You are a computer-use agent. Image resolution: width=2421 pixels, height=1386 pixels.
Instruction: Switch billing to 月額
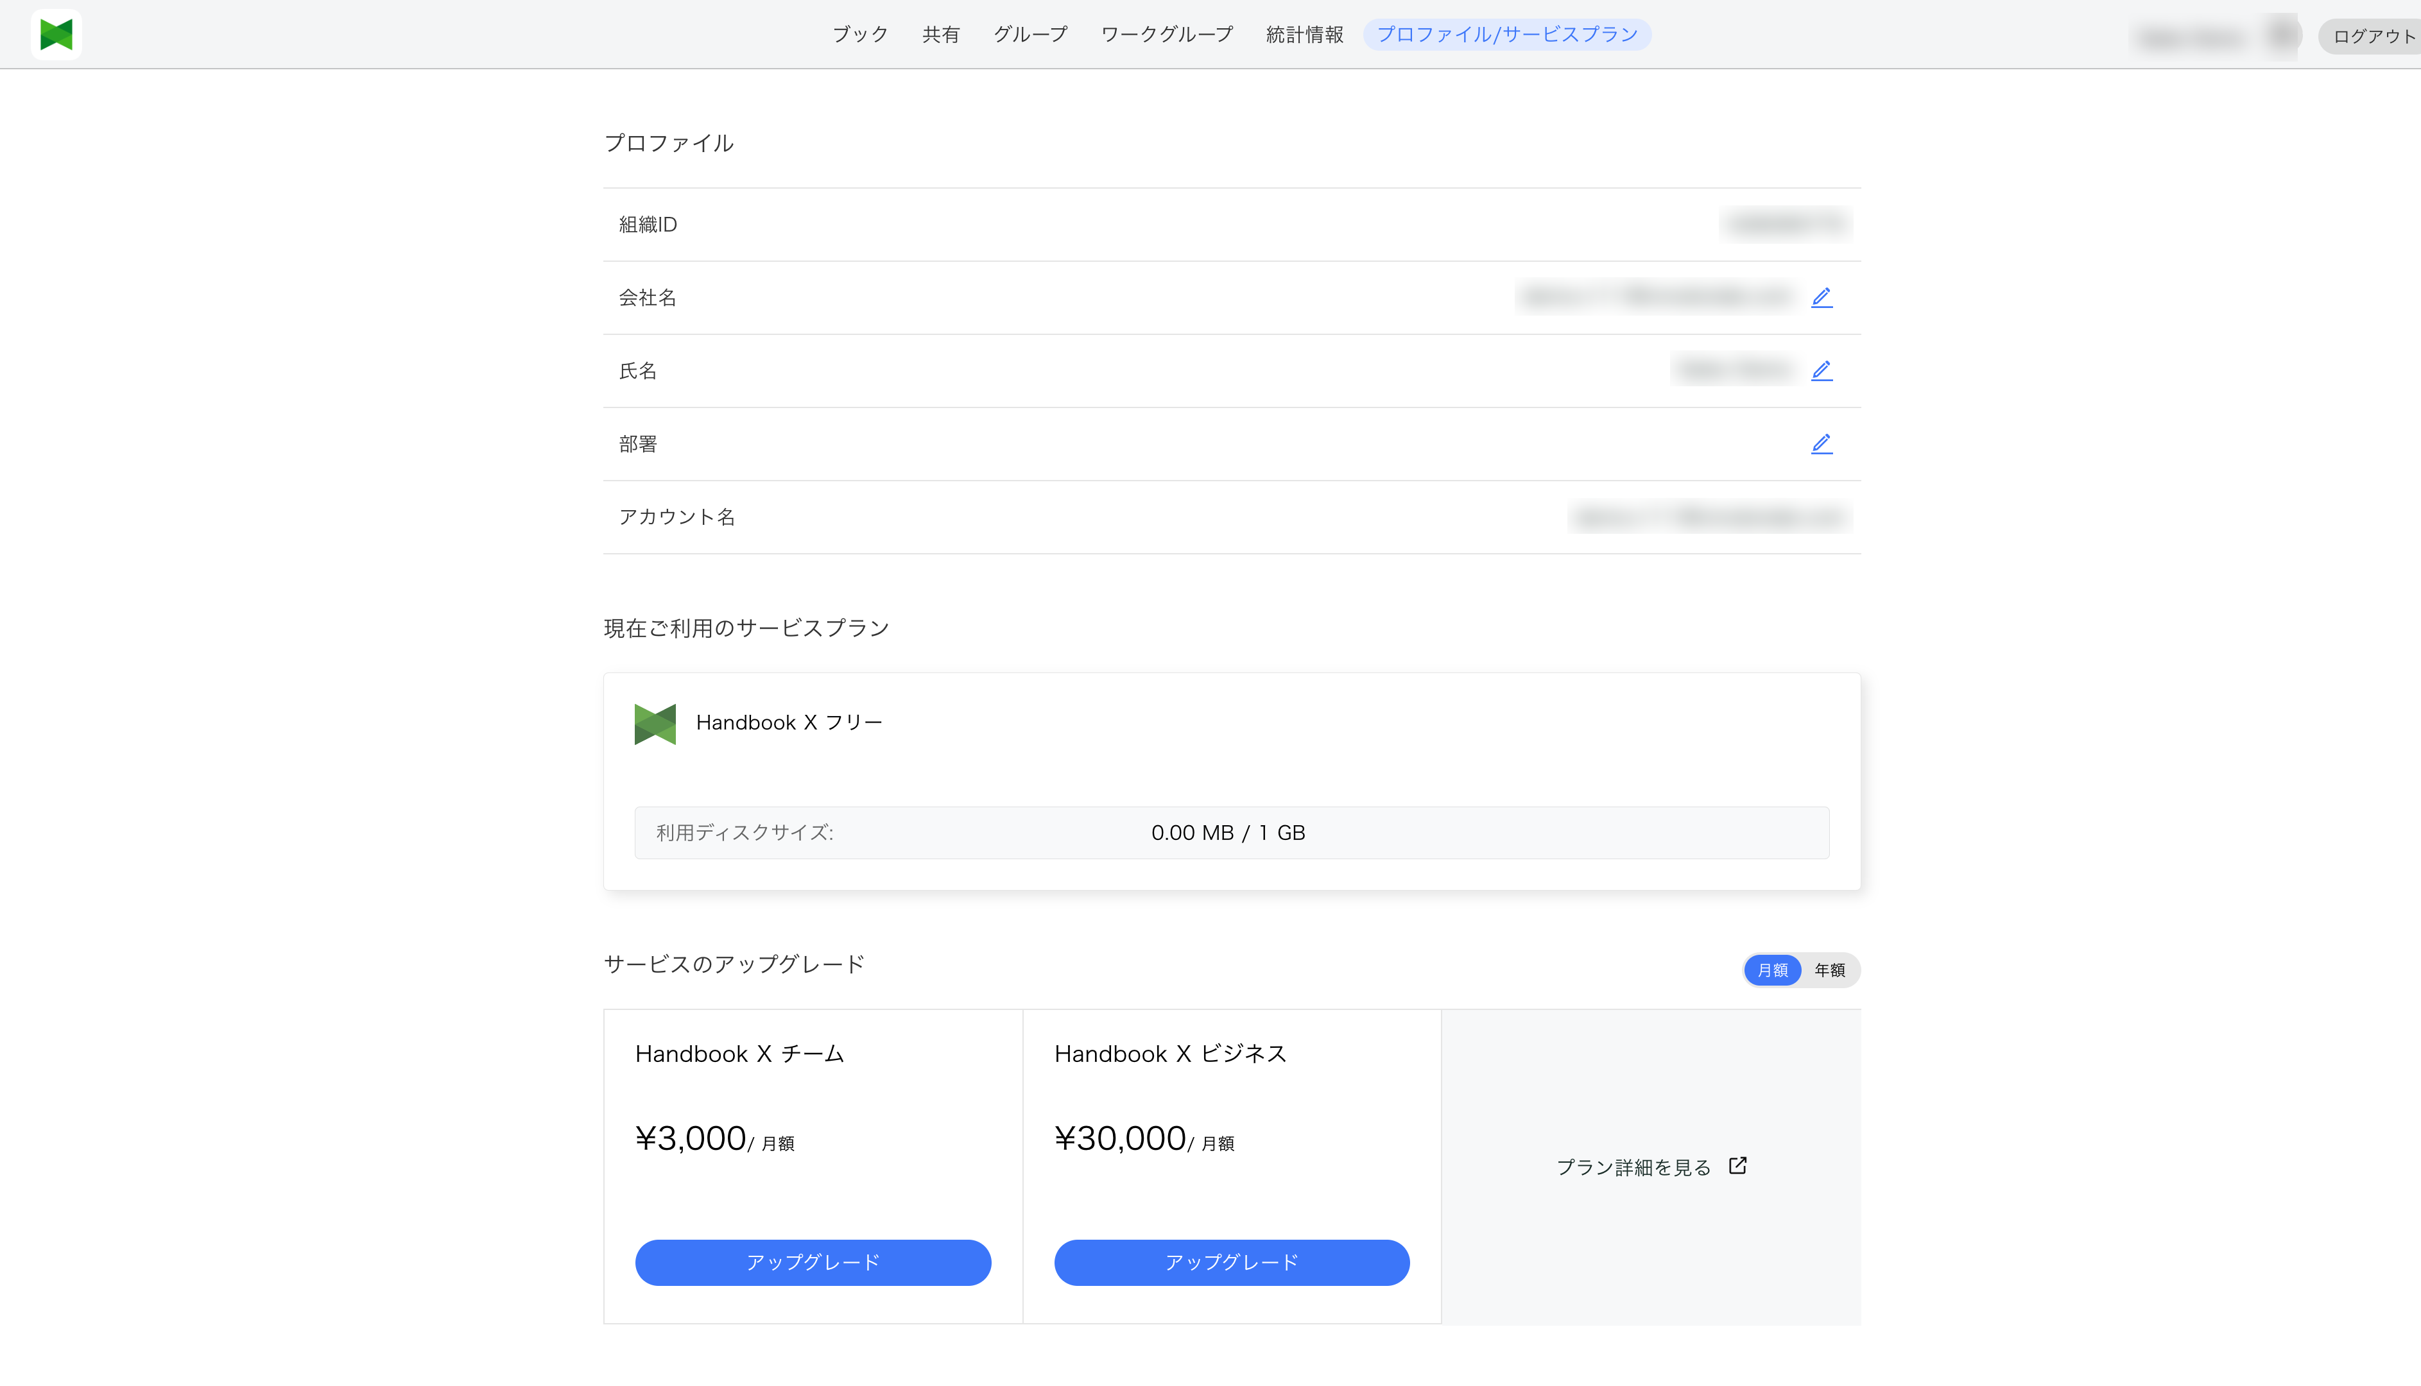pos(1771,969)
